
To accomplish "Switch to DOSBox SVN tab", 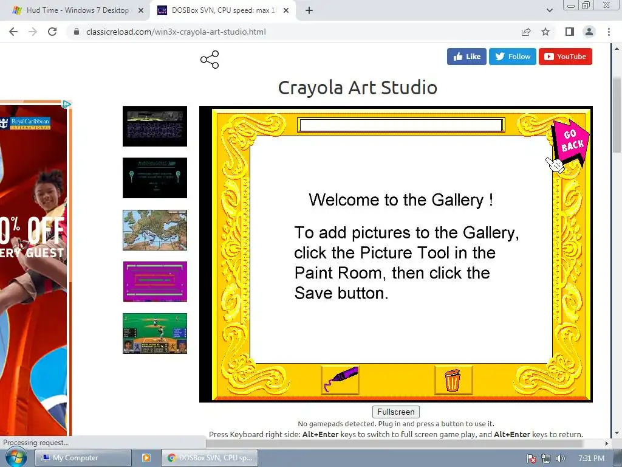I will click(x=224, y=10).
